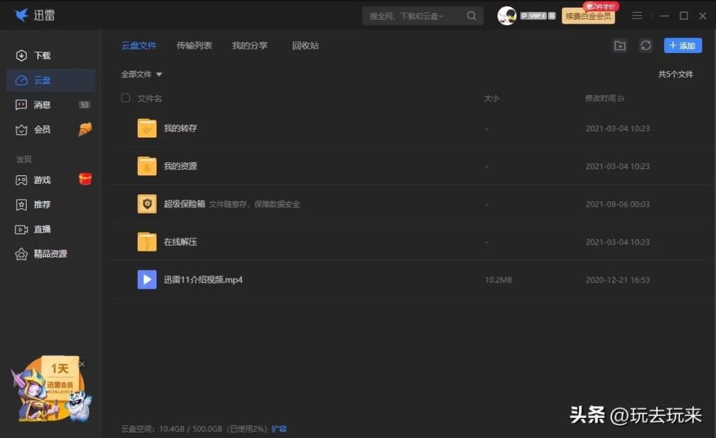Open the hamburger main menu
Image resolution: width=716 pixels, height=438 pixels.
tap(637, 15)
